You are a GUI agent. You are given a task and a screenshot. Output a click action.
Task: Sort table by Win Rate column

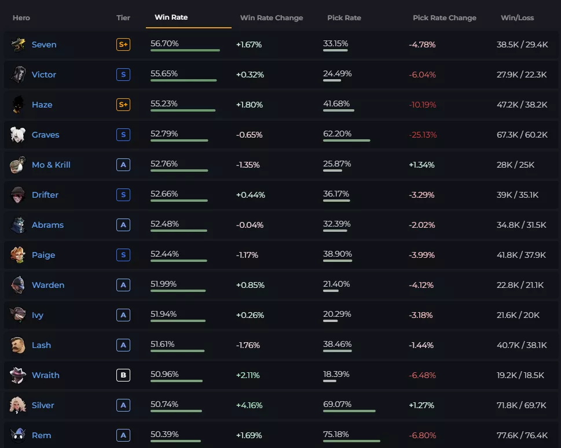pyautogui.click(x=171, y=17)
